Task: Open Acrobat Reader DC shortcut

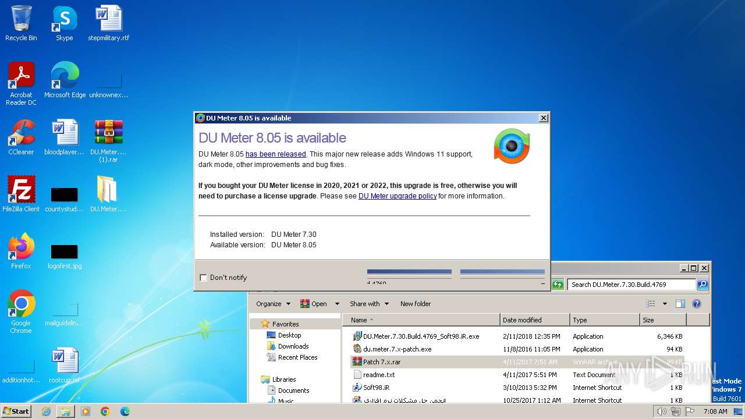Action: tap(21, 84)
